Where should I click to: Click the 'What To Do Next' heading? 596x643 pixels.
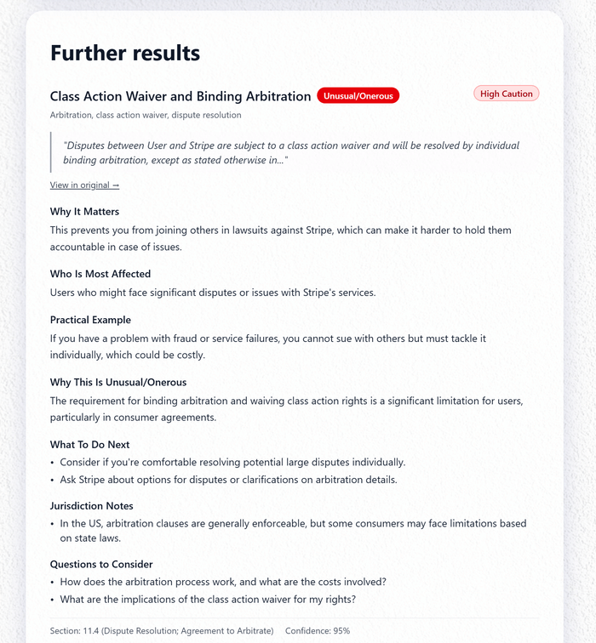[x=89, y=445]
